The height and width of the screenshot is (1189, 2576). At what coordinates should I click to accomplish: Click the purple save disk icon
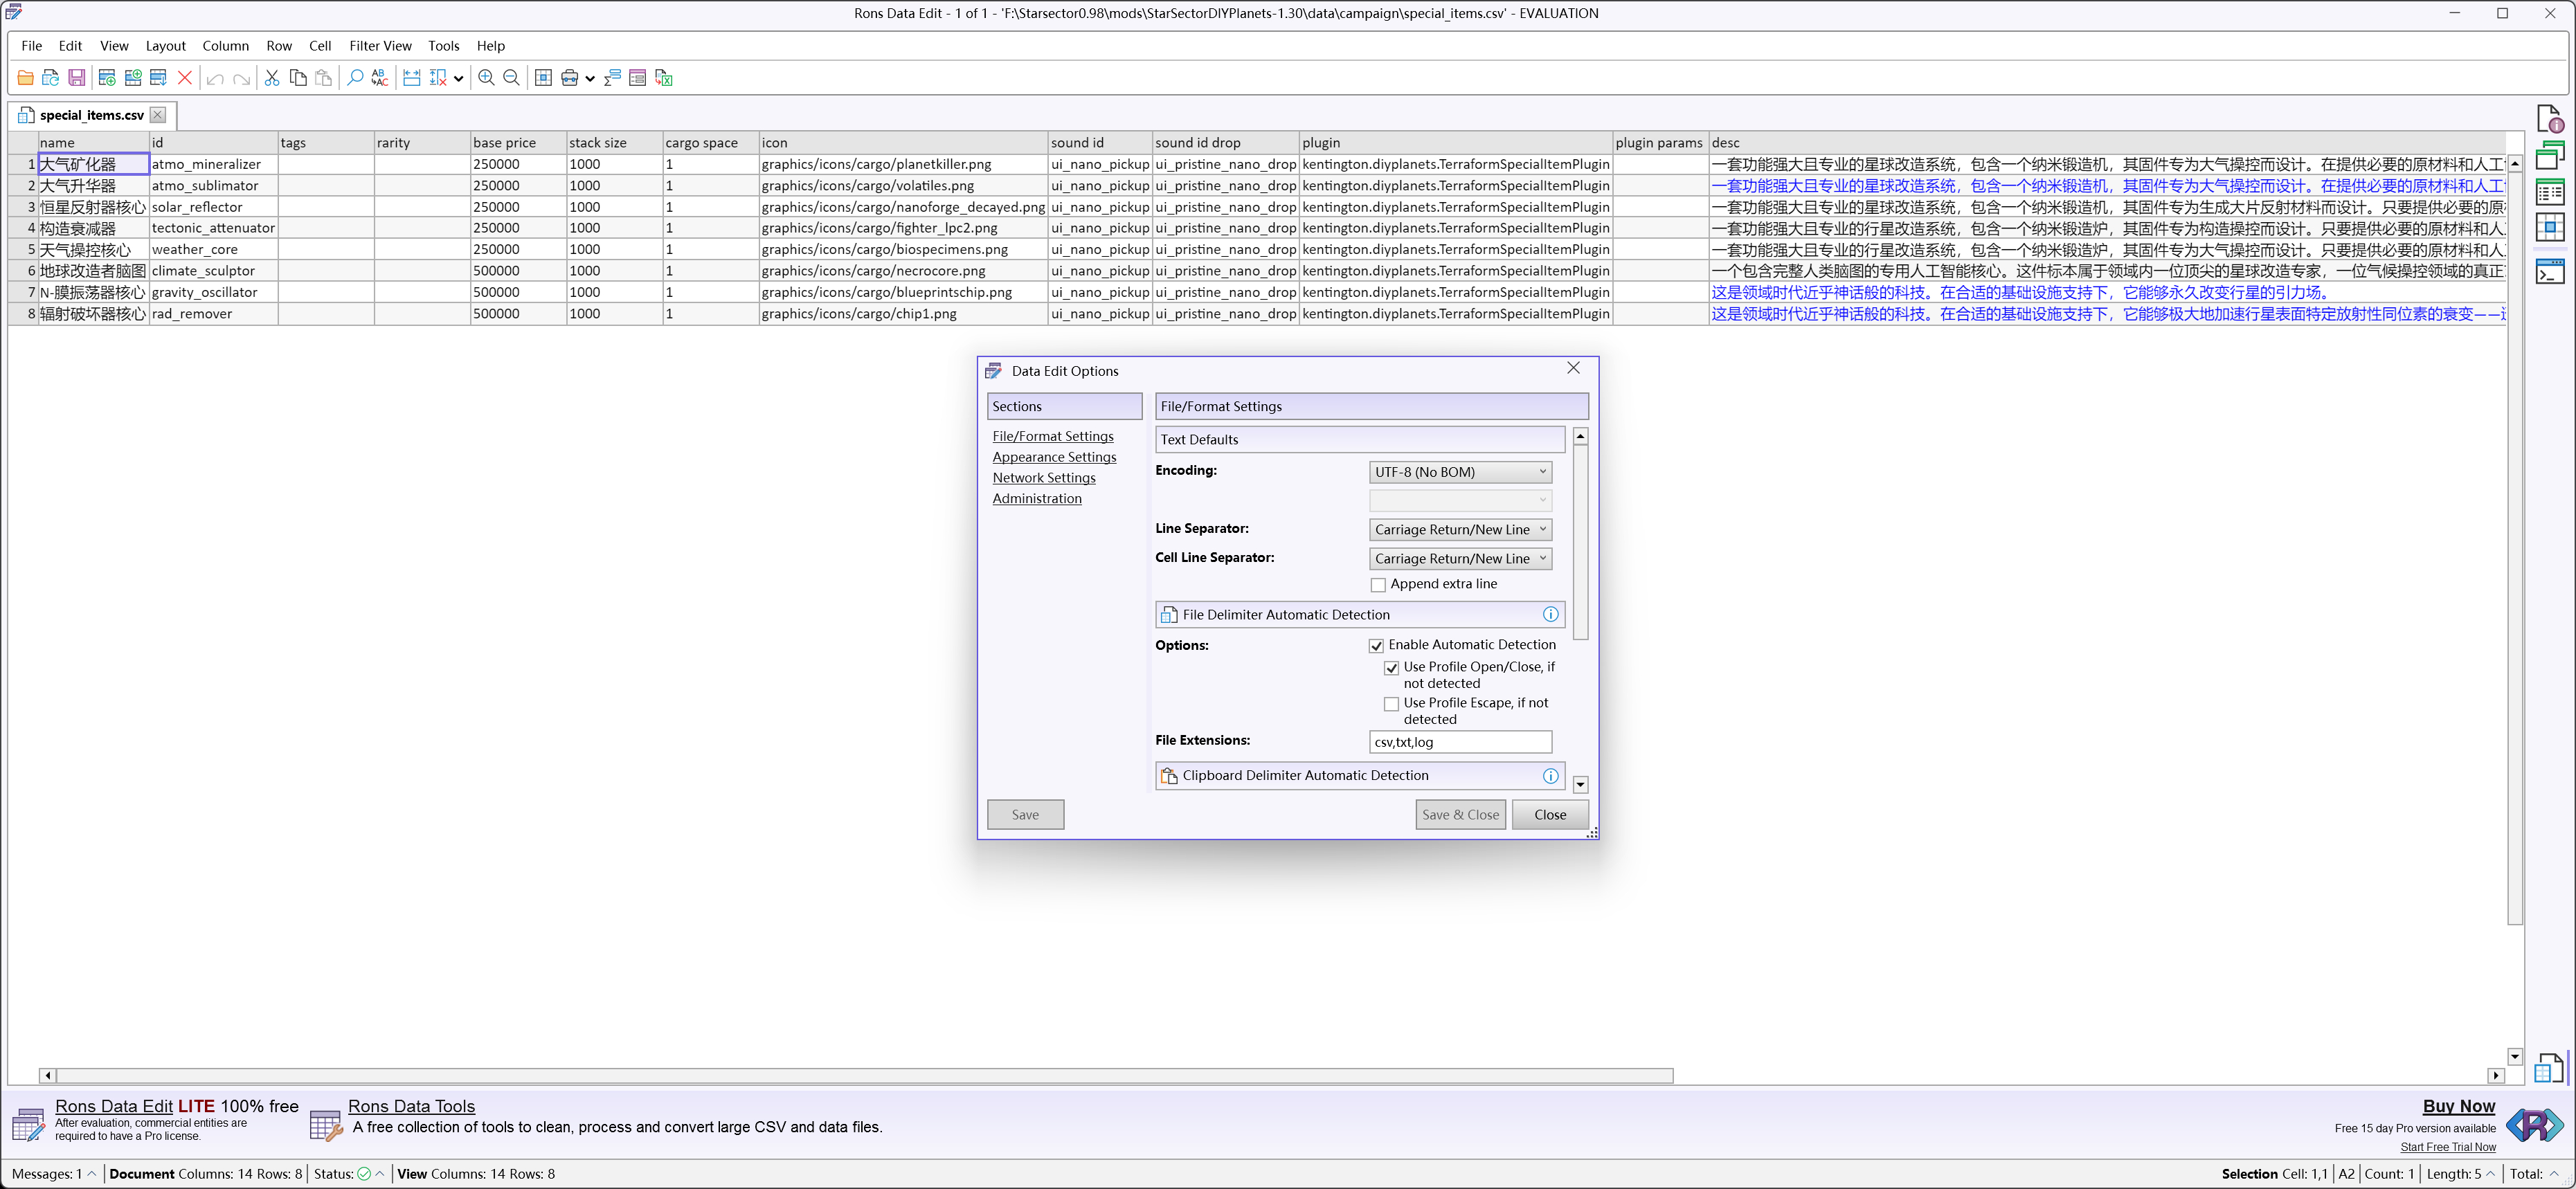pyautogui.click(x=76, y=78)
